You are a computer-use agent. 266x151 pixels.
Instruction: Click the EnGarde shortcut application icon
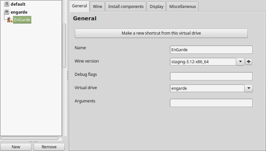point(9,20)
